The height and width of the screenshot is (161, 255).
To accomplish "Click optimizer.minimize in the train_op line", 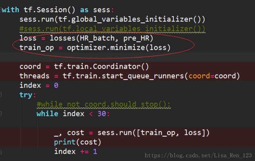I will click(106, 47).
